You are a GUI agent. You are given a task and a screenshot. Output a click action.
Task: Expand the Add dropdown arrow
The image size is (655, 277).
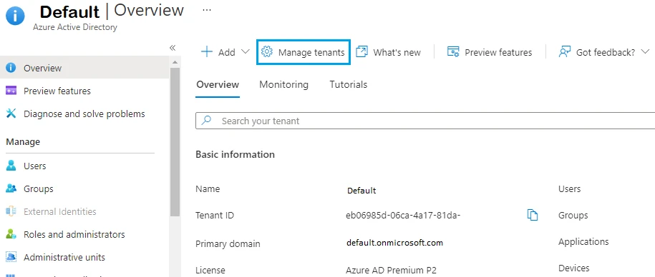pos(246,52)
